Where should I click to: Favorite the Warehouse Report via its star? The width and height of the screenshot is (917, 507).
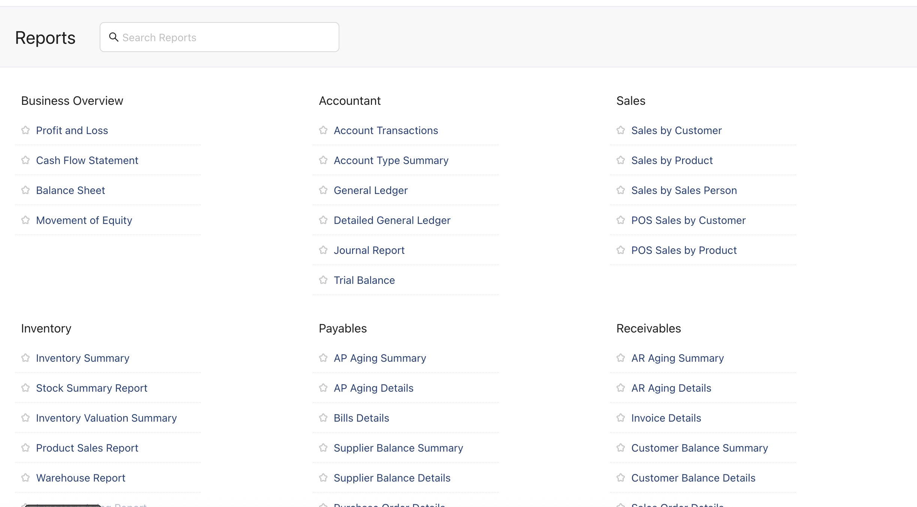[25, 477]
